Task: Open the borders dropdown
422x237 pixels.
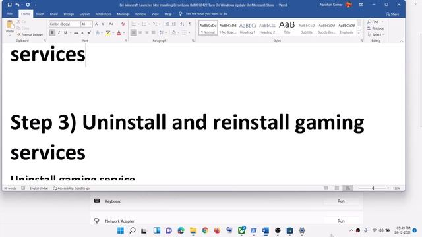Action: pyautogui.click(x=189, y=33)
